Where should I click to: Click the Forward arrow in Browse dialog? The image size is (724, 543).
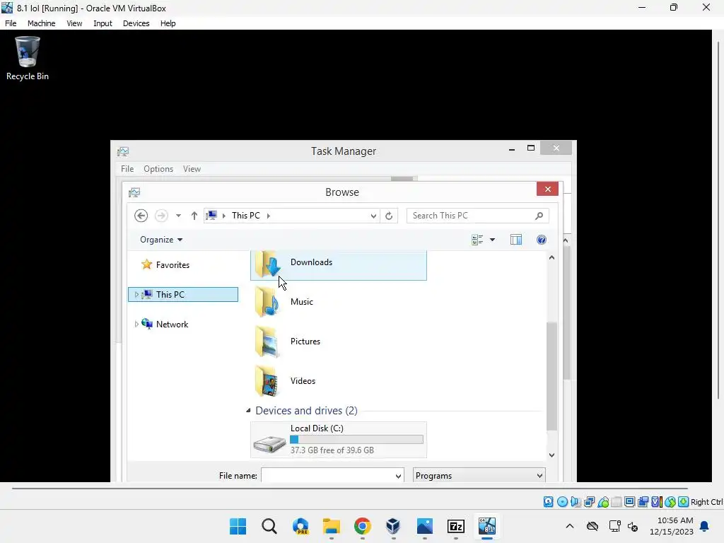click(x=160, y=216)
